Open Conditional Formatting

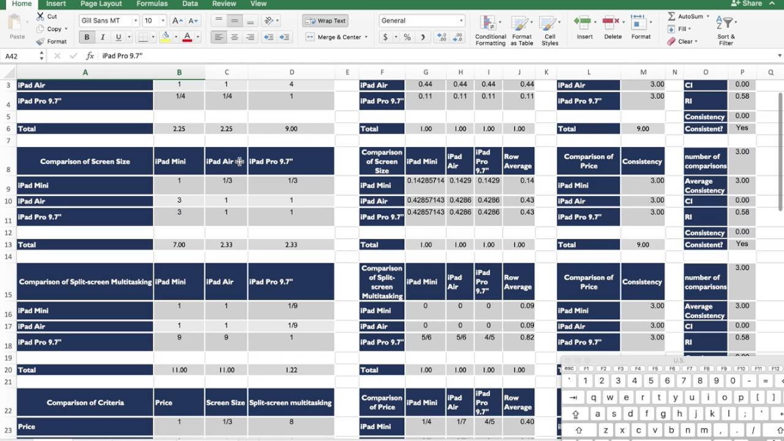pos(491,31)
